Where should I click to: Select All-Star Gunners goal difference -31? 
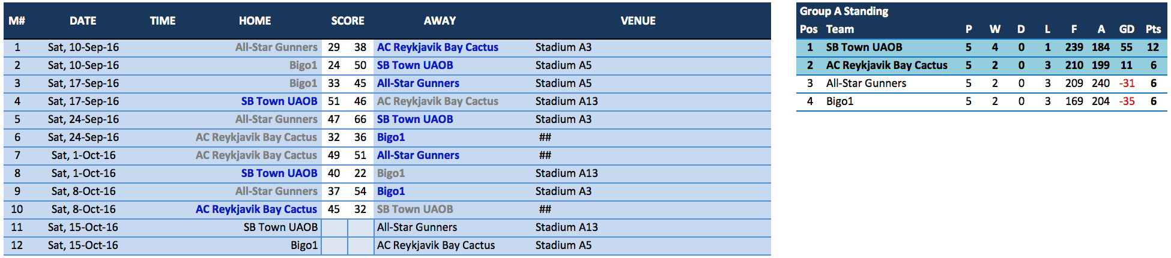pyautogui.click(x=1127, y=83)
